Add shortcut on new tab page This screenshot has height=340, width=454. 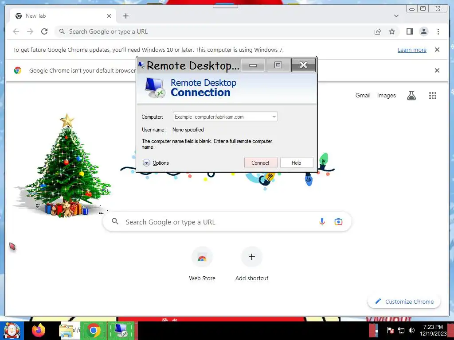pyautogui.click(x=252, y=264)
